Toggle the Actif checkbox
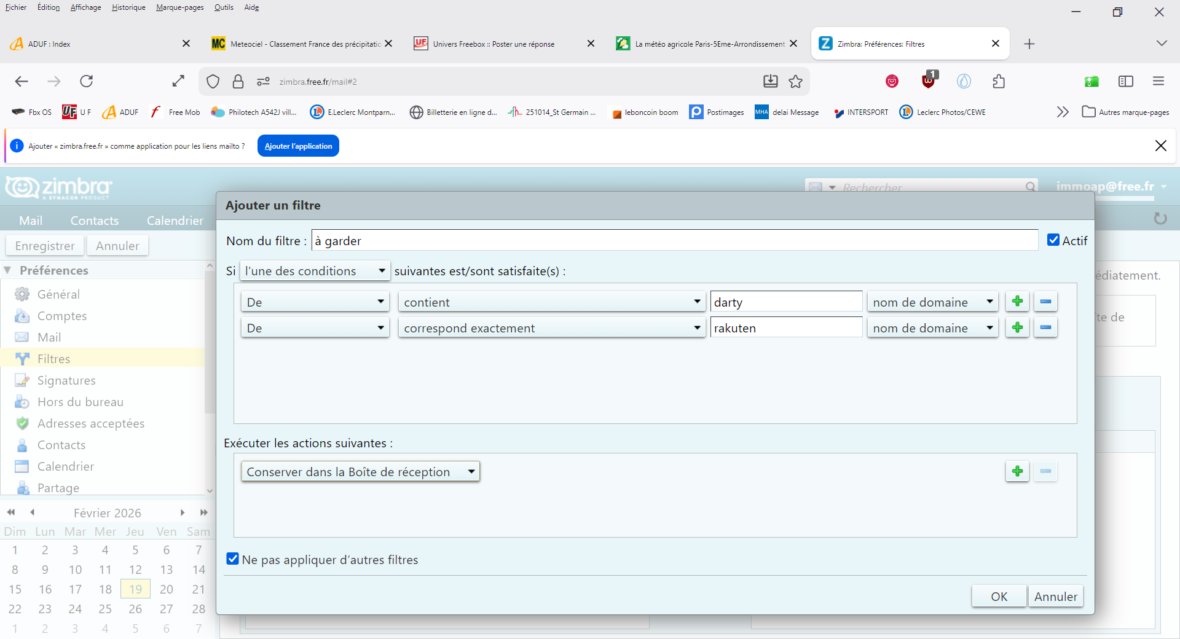 coord(1053,240)
